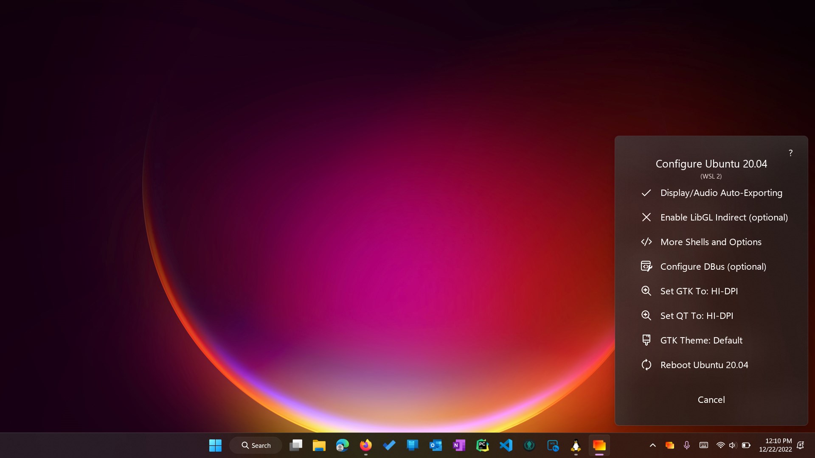Launch PyCharm from the taskbar
815x458 pixels.
[x=483, y=445]
